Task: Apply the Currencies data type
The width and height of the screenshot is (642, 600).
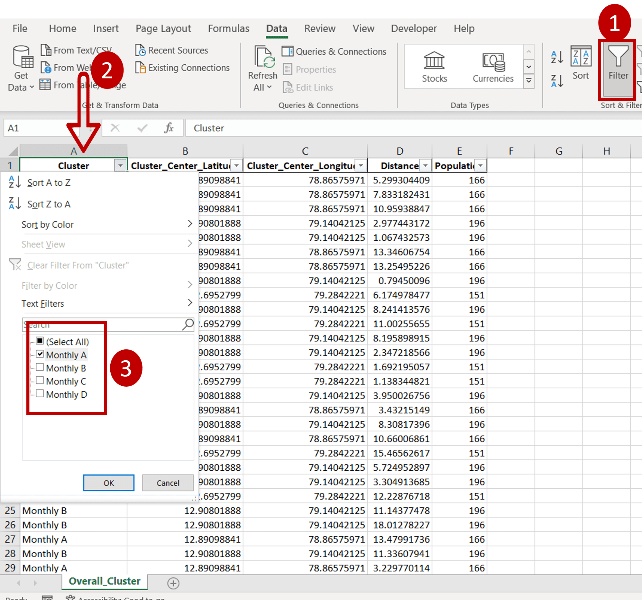Action: (x=493, y=66)
